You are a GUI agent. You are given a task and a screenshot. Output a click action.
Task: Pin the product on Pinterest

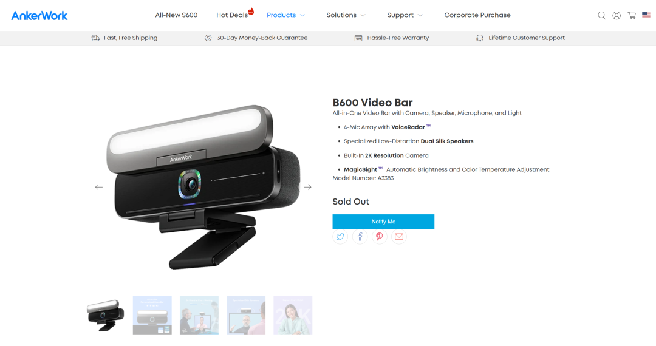click(380, 237)
